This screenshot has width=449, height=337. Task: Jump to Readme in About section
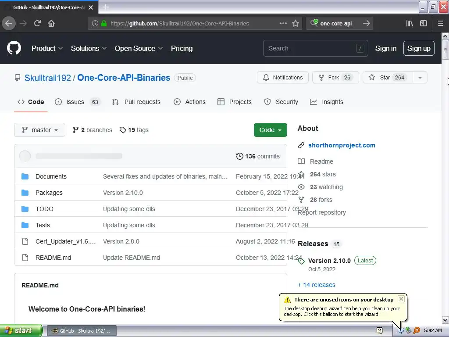point(321,161)
